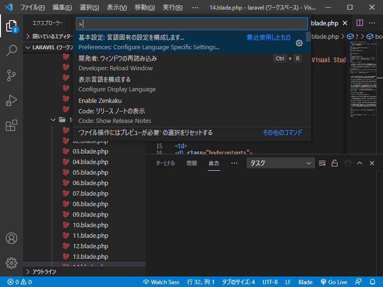Open notifications bell in status bar

[372, 282]
